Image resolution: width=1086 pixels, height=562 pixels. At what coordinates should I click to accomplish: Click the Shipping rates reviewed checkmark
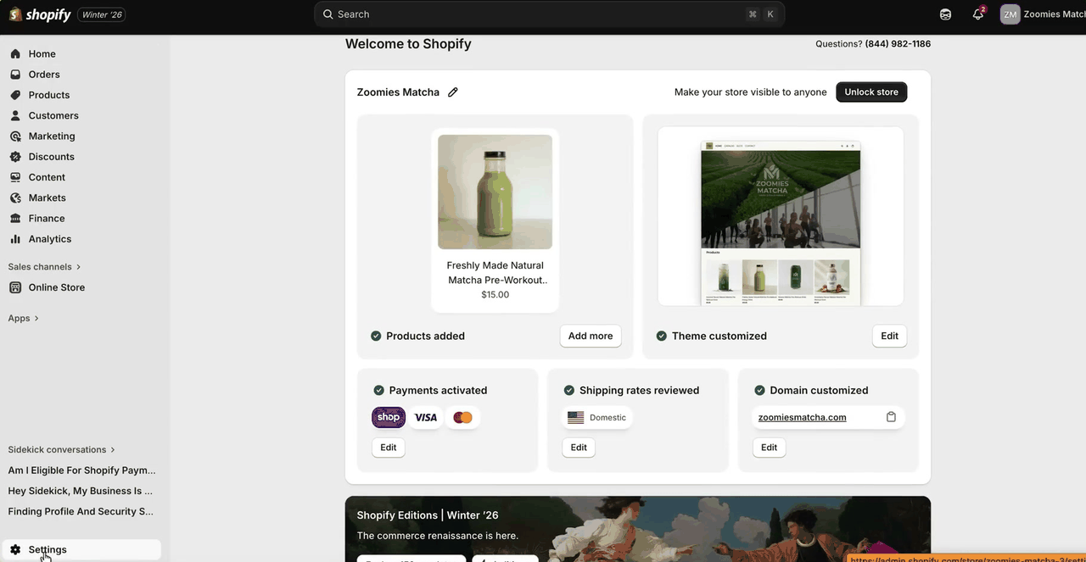569,391
